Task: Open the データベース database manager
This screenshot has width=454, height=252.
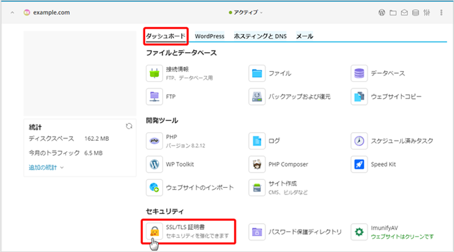Action: coord(378,73)
